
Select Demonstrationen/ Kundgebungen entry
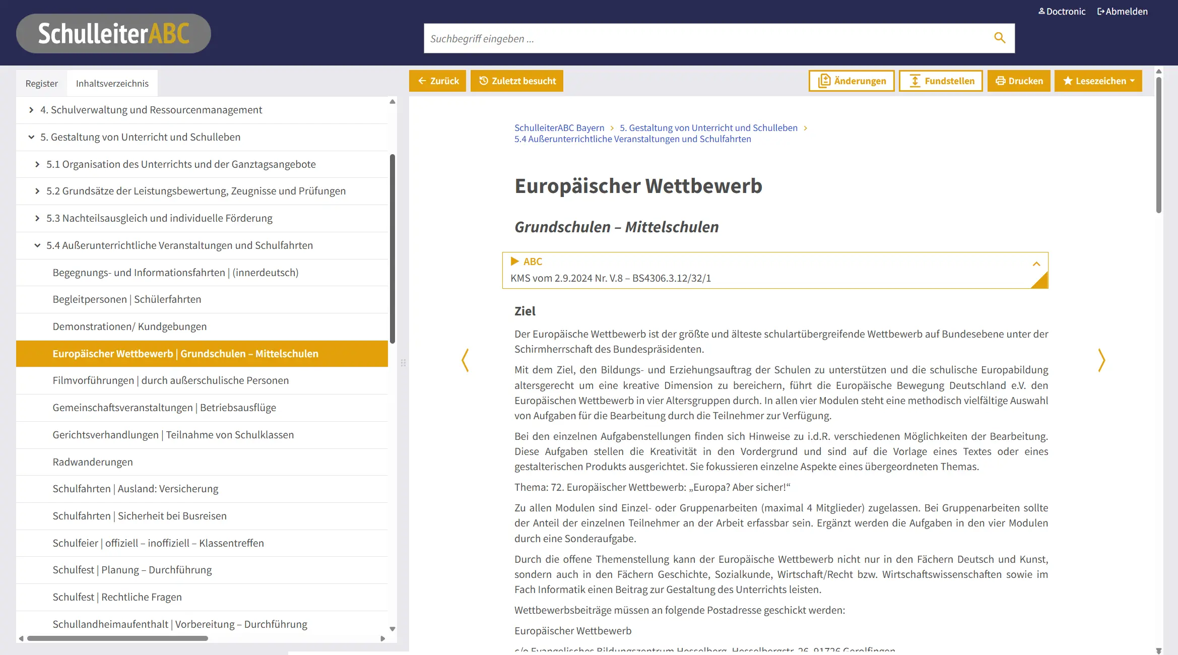[x=202, y=326]
